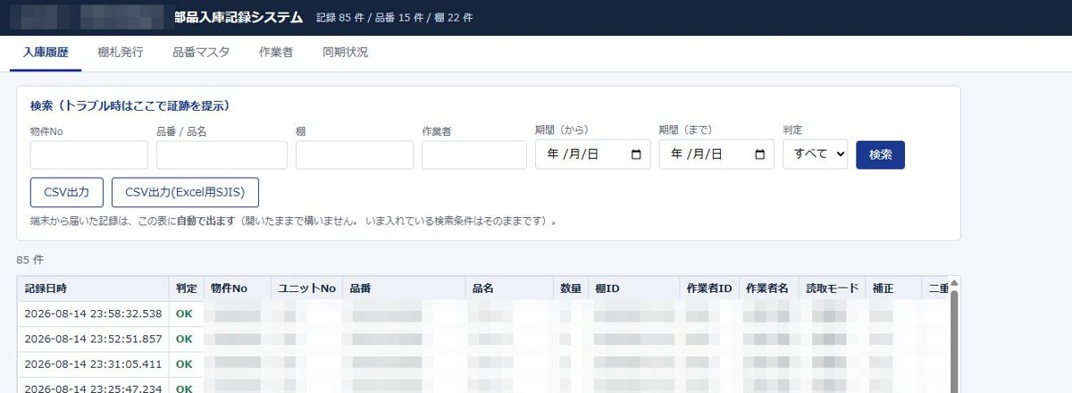Open calendar picker for 期間(から)

pyautogui.click(x=636, y=155)
